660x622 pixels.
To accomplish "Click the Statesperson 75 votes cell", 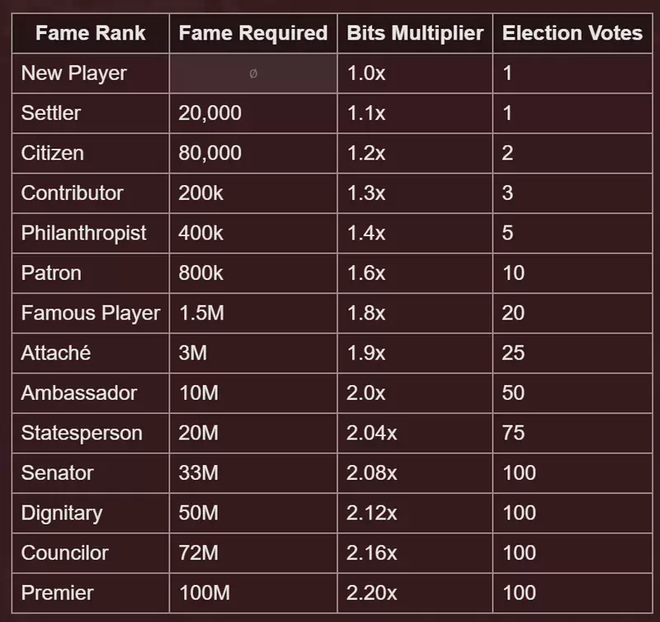I will [x=572, y=433].
